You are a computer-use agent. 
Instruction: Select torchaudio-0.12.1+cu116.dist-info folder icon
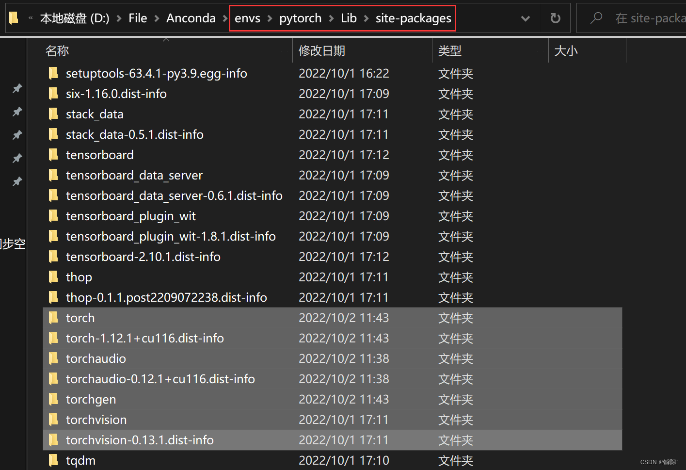click(x=53, y=379)
